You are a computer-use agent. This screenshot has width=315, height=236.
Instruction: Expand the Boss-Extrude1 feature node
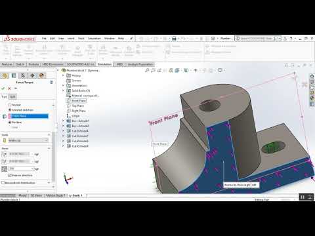[64, 121]
